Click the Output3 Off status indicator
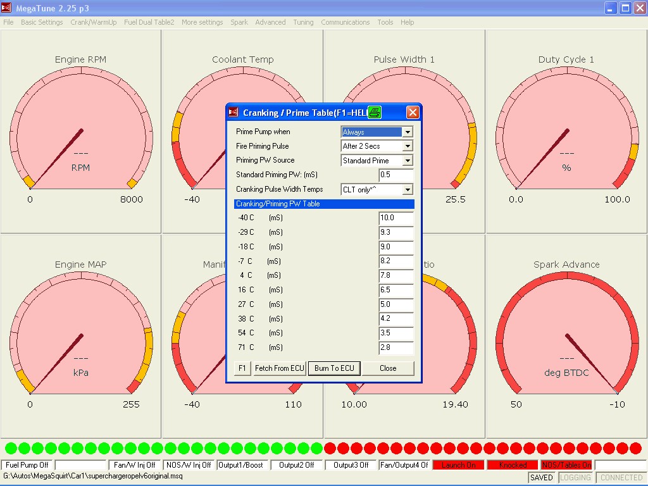This screenshot has width=648, height=486. tap(351, 465)
